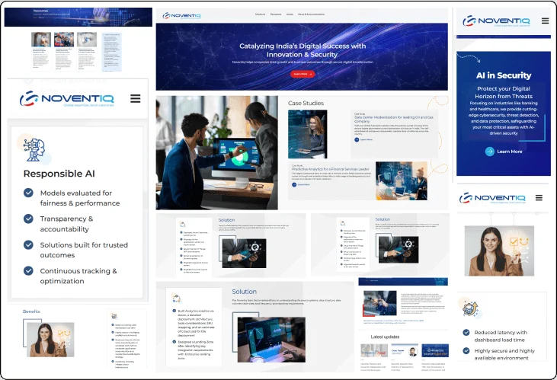Click the Responsible AI heading
The height and width of the screenshot is (380, 557).
pos(59,174)
